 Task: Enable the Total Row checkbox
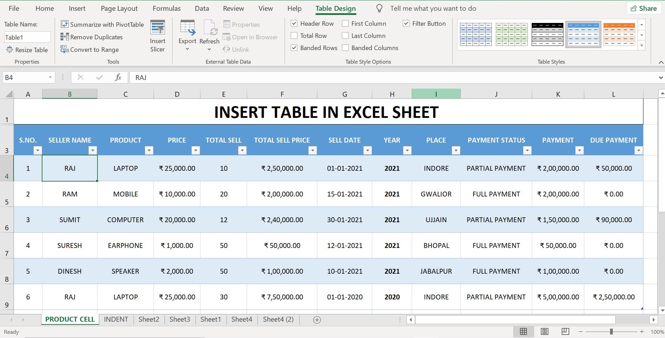294,35
